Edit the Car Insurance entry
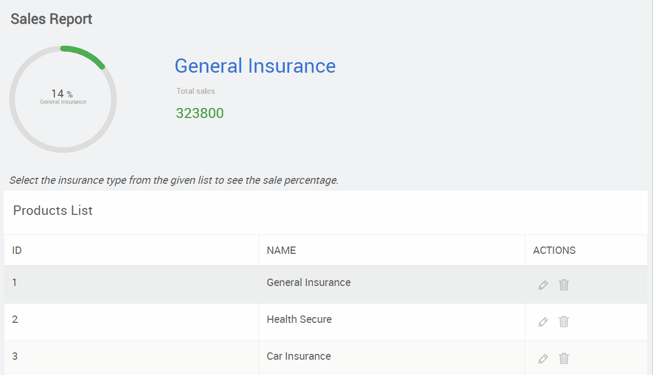The image size is (653, 375). pyautogui.click(x=543, y=359)
